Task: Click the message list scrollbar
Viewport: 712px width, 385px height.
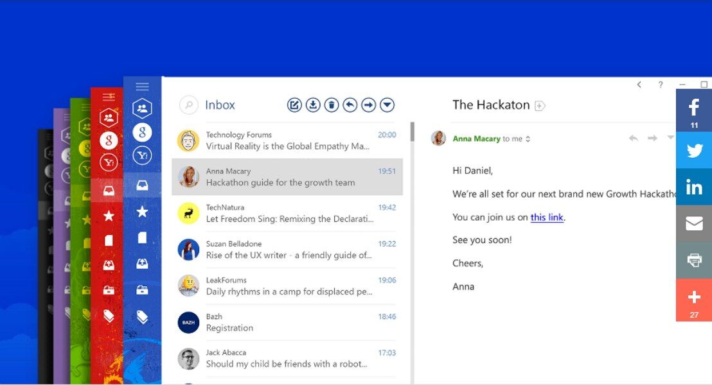Action: [413, 133]
